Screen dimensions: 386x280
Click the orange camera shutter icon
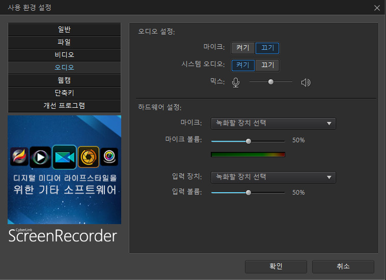(89, 157)
